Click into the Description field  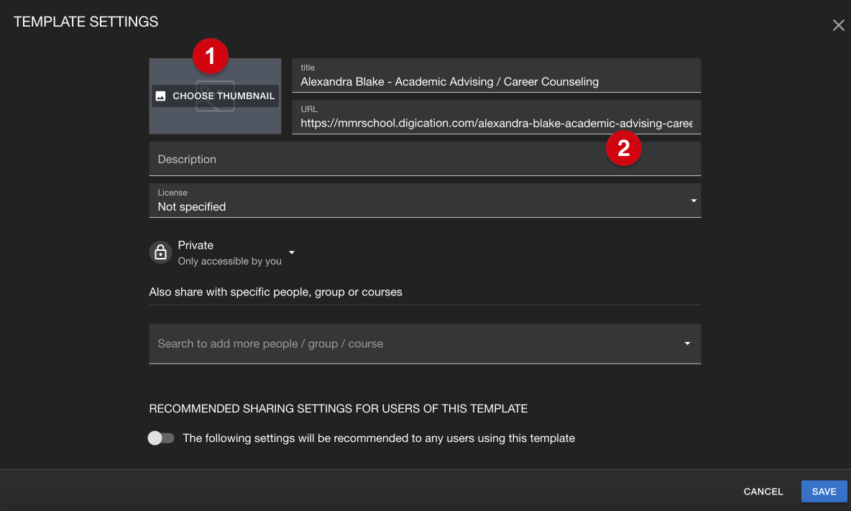tap(425, 159)
